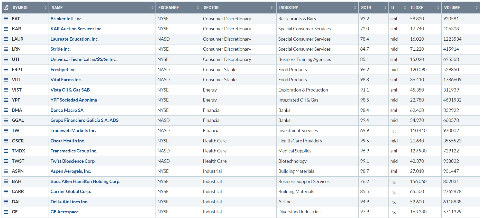
Task: Open the Vital Farms Inc. link
Action: tap(66, 80)
